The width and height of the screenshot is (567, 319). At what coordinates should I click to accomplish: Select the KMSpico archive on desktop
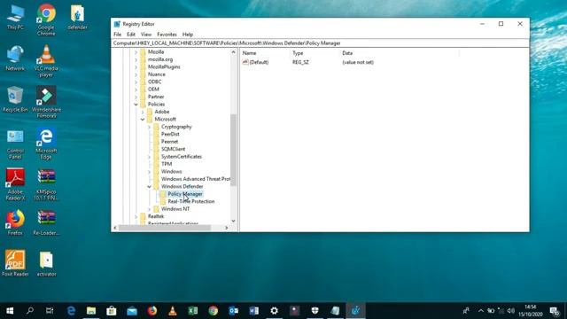pyautogui.click(x=46, y=185)
